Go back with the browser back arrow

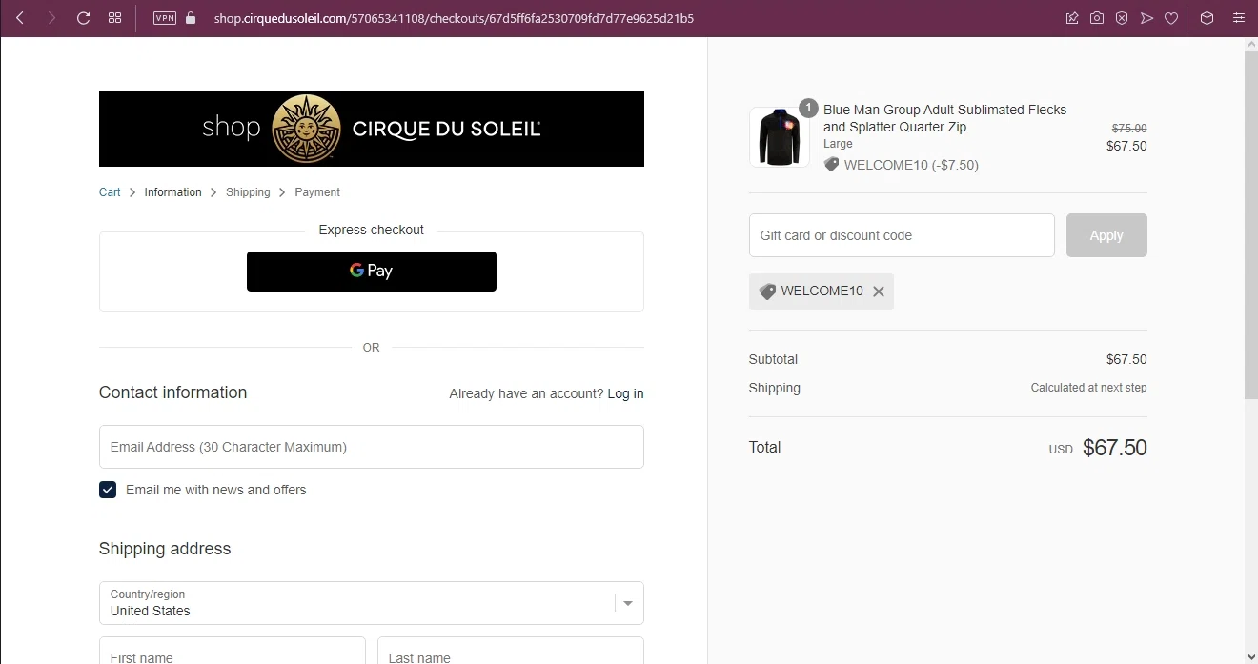pos(20,18)
